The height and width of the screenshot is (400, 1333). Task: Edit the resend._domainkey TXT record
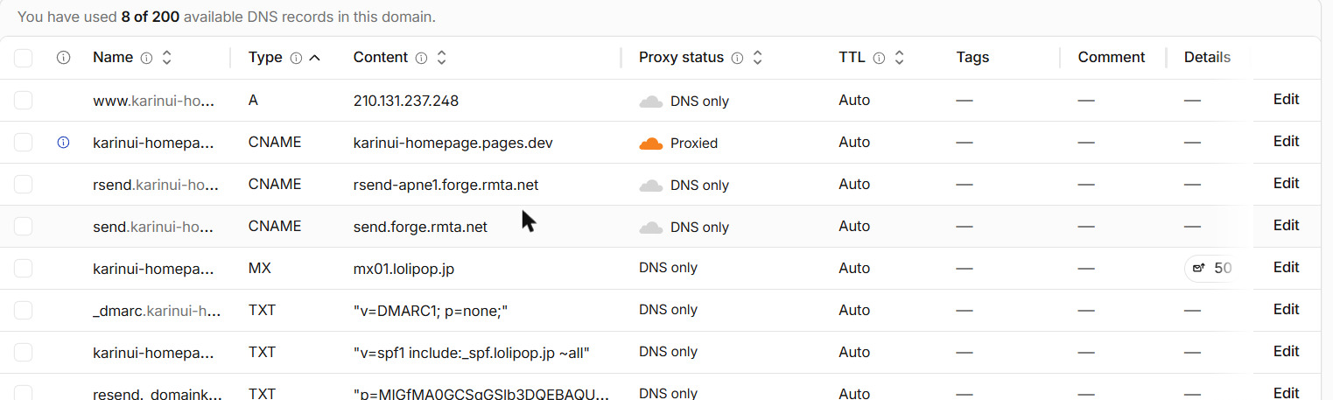(1286, 393)
